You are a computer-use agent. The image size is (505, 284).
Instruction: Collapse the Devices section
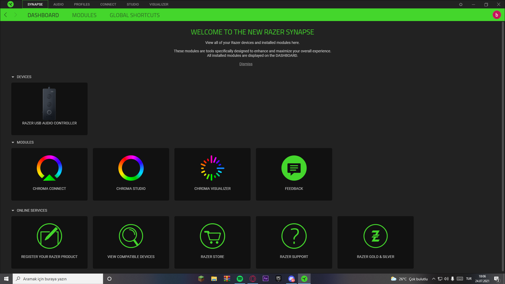pyautogui.click(x=13, y=77)
